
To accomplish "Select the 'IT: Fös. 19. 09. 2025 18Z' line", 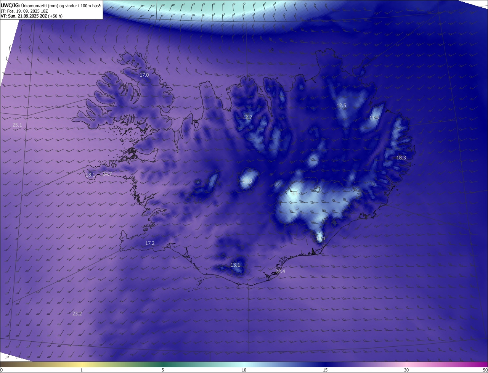I will pos(24,11).
